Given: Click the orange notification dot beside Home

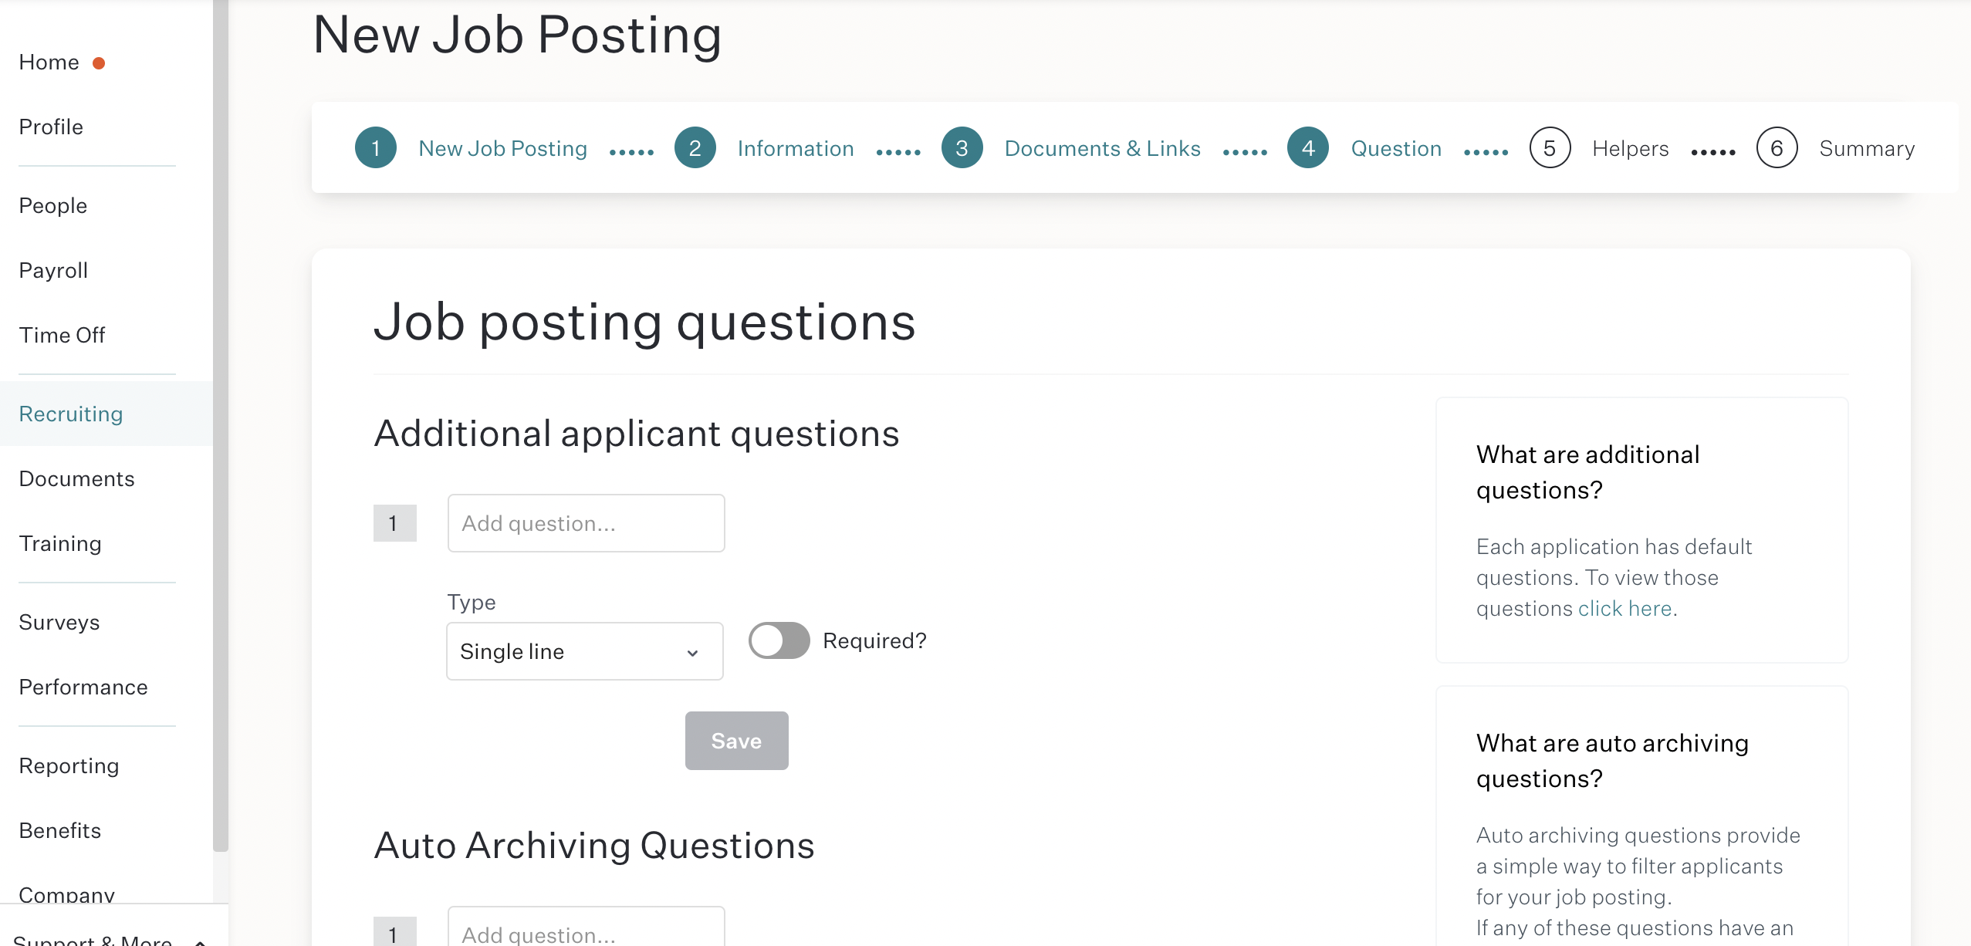Looking at the screenshot, I should pyautogui.click(x=99, y=63).
